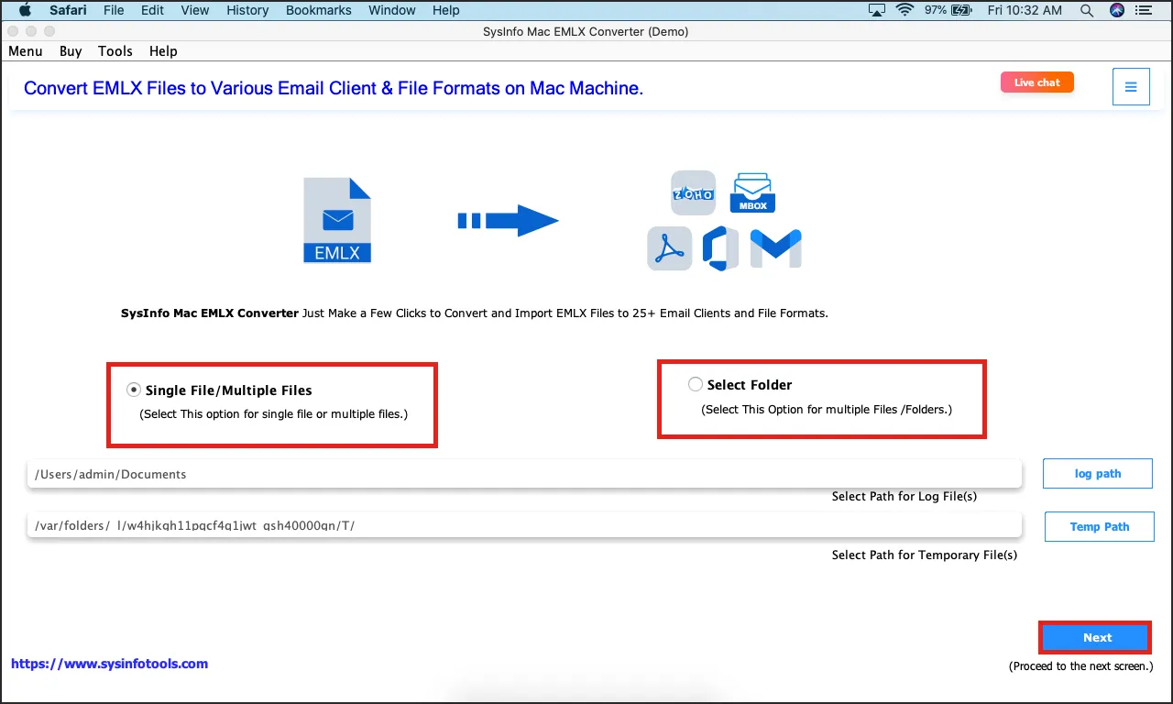The image size is (1173, 704).
Task: Choose the Select Folder radio option
Action: [696, 385]
